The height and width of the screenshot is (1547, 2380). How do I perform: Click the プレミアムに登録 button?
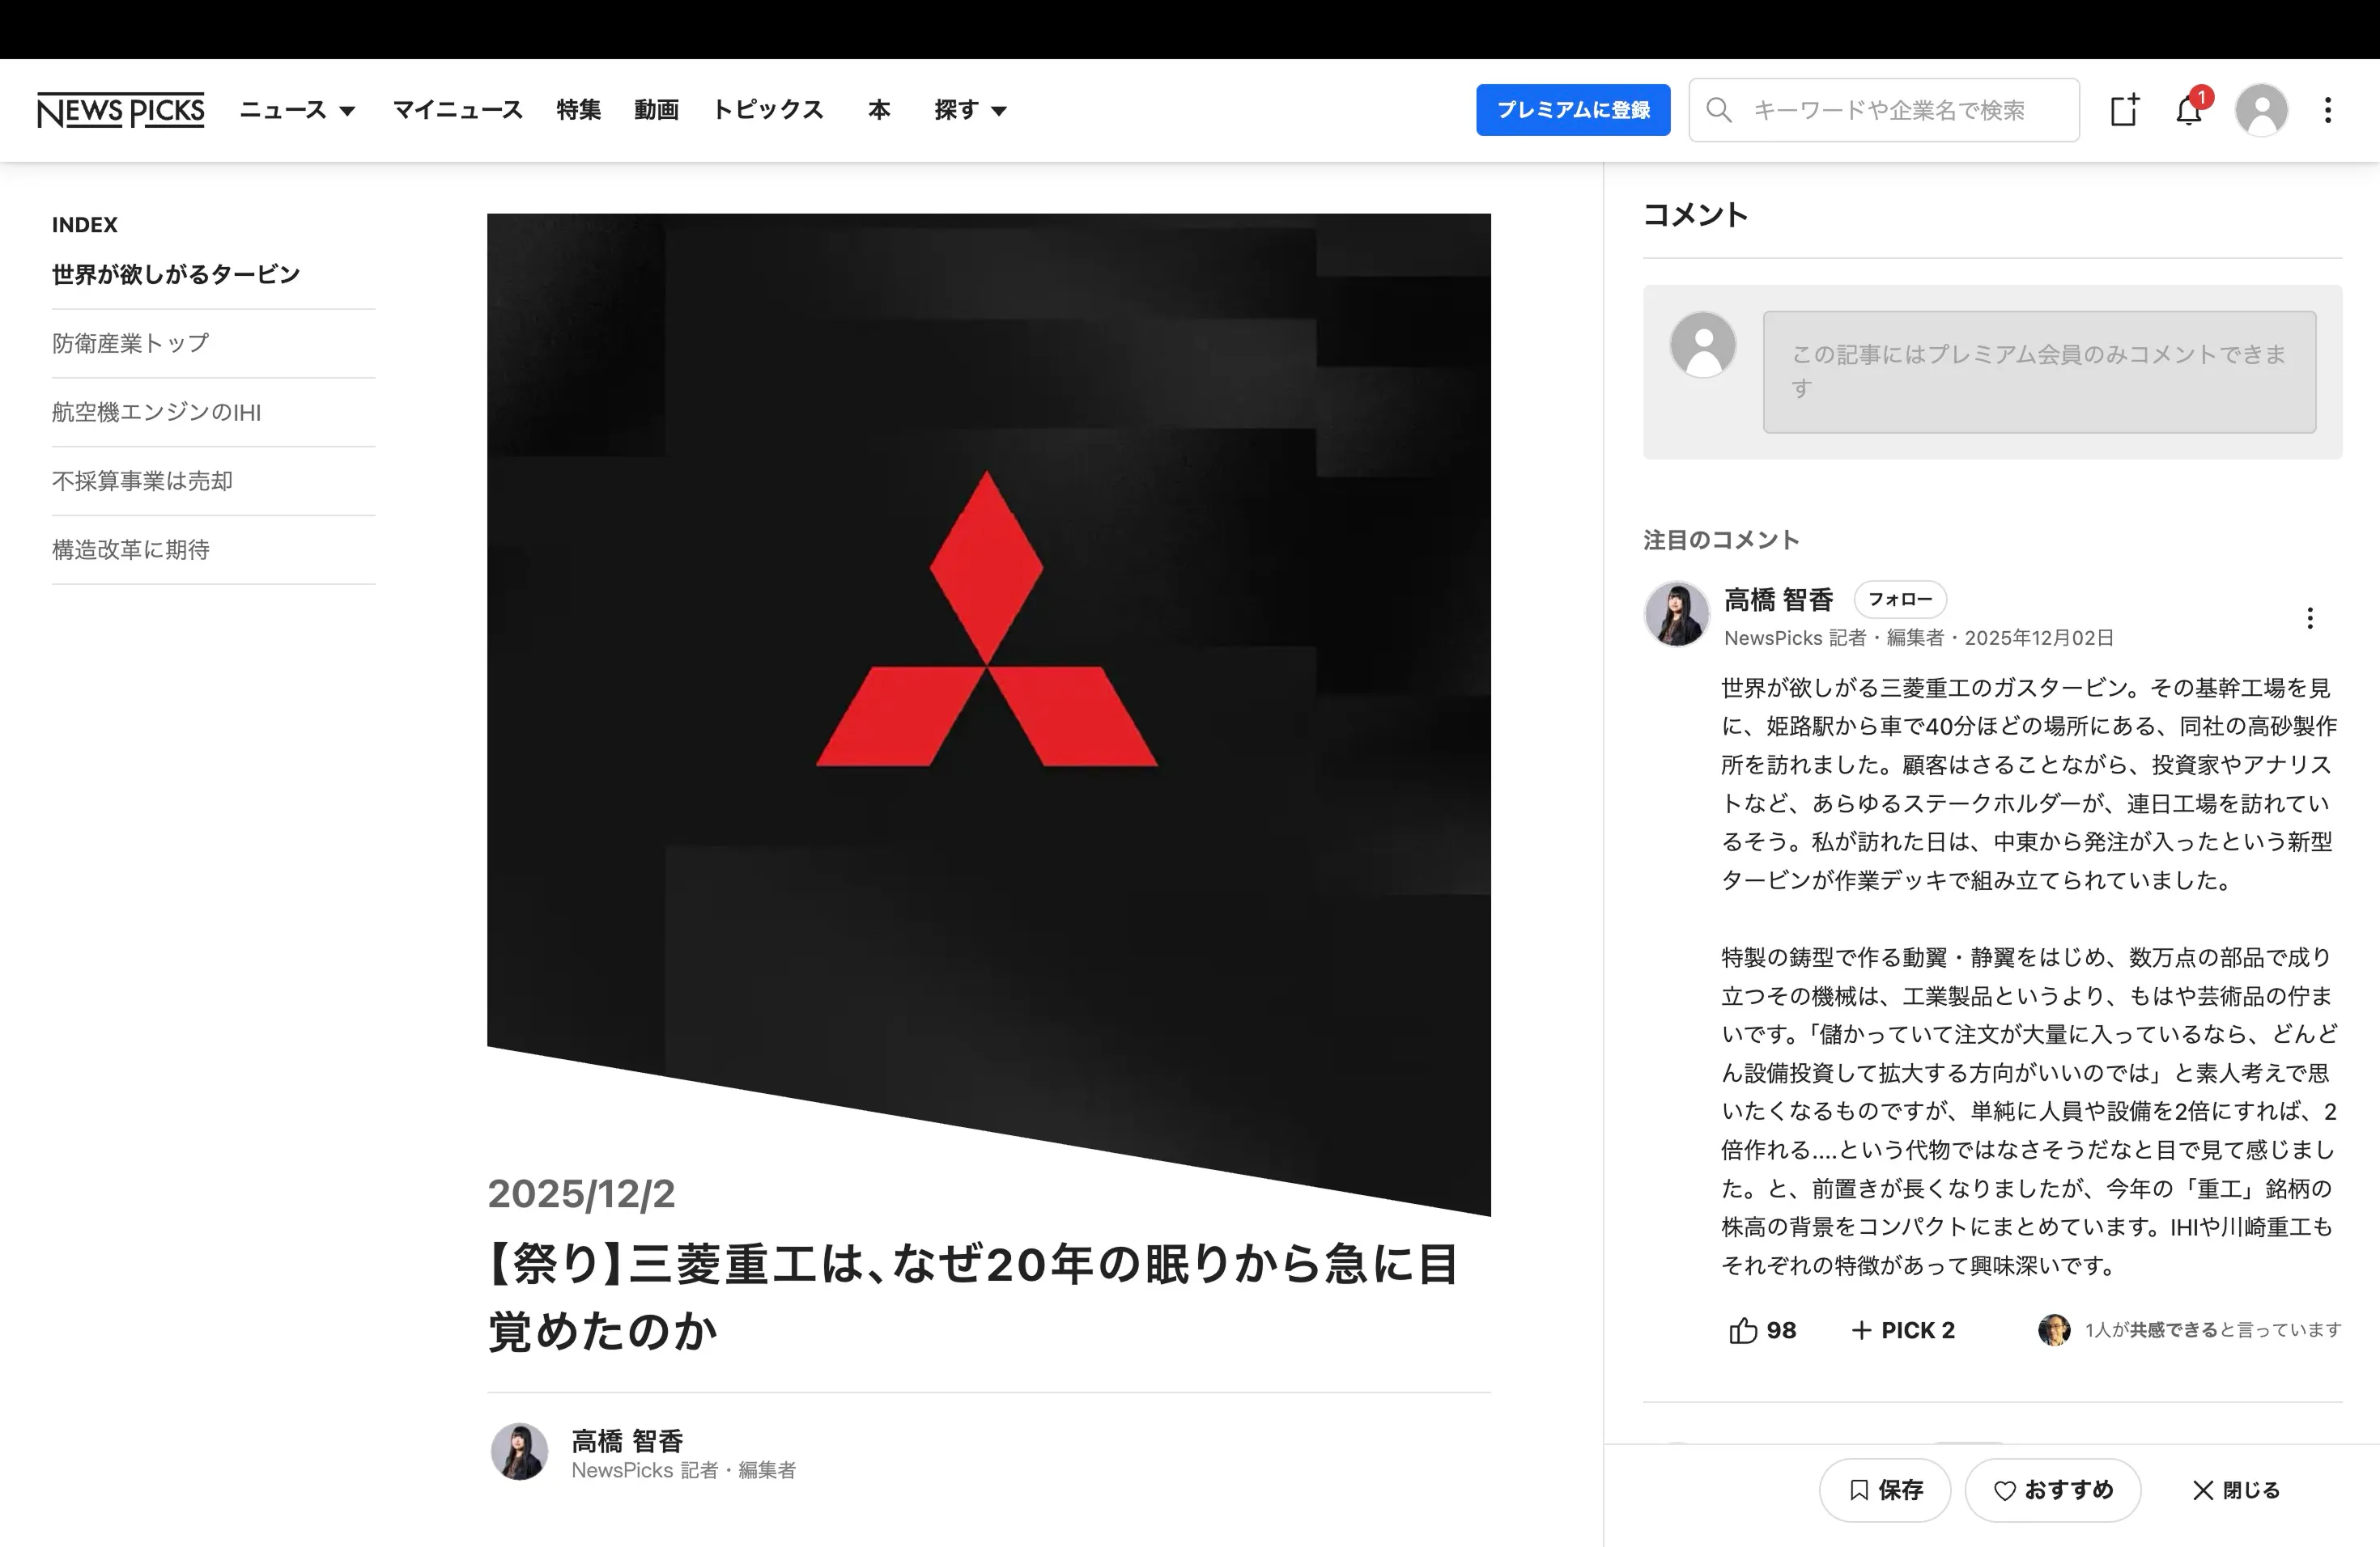[1573, 110]
